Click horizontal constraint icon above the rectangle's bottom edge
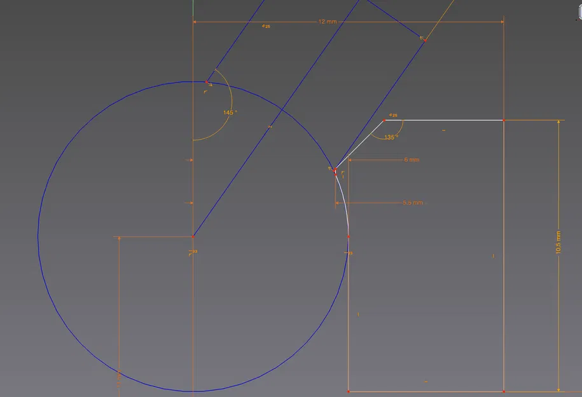The width and height of the screenshot is (582, 397). [x=426, y=381]
